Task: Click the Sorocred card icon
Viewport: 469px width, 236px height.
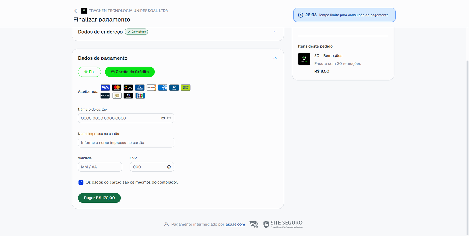Action: point(117,96)
